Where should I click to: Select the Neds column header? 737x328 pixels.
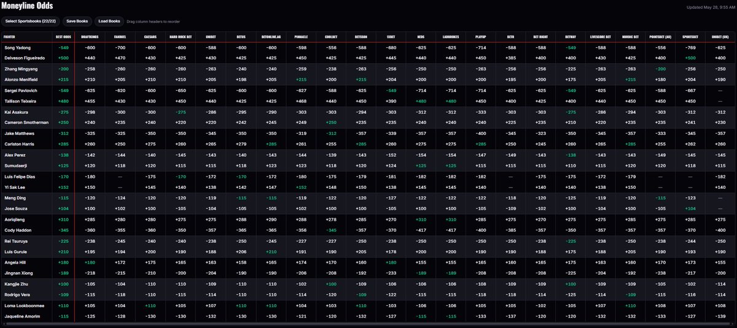[421, 37]
